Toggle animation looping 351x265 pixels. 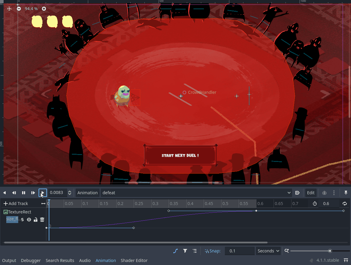[x=345, y=204]
